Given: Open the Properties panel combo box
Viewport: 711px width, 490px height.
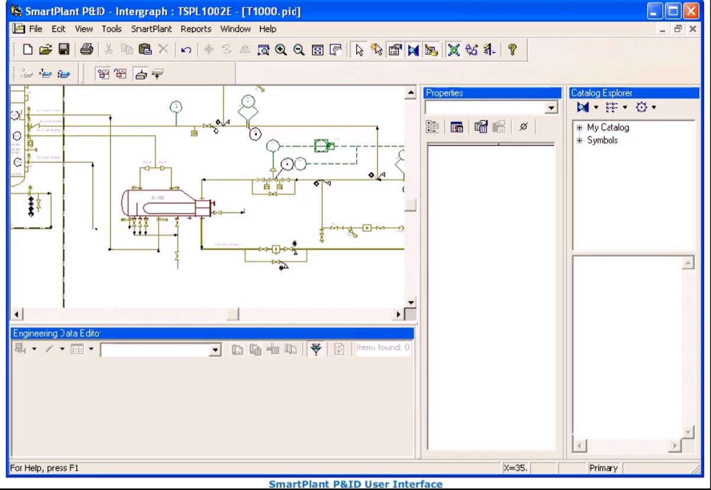Looking at the screenshot, I should pyautogui.click(x=552, y=108).
